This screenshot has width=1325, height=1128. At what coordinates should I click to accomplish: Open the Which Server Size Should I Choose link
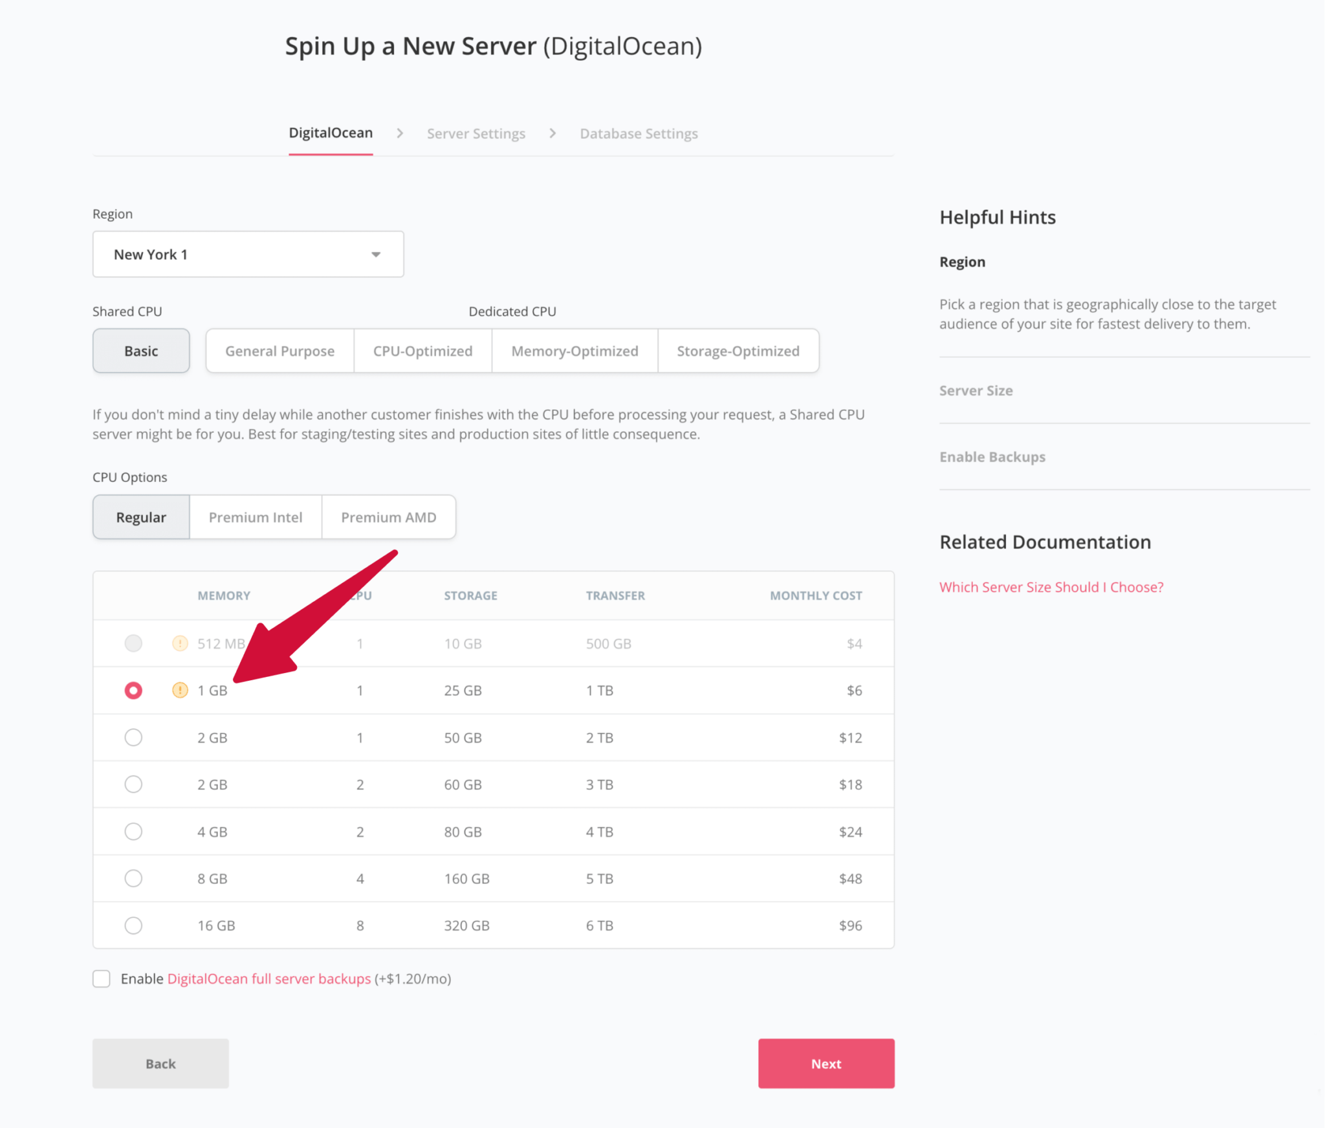(1051, 586)
